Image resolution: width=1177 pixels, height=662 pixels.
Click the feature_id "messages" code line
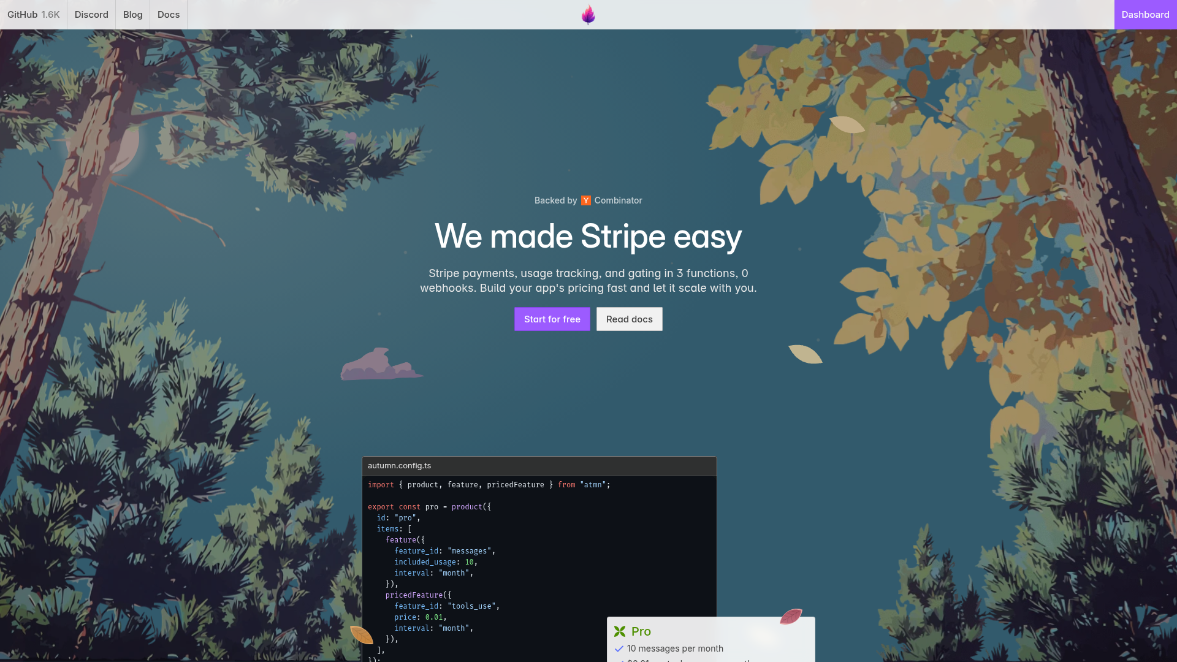pos(445,551)
